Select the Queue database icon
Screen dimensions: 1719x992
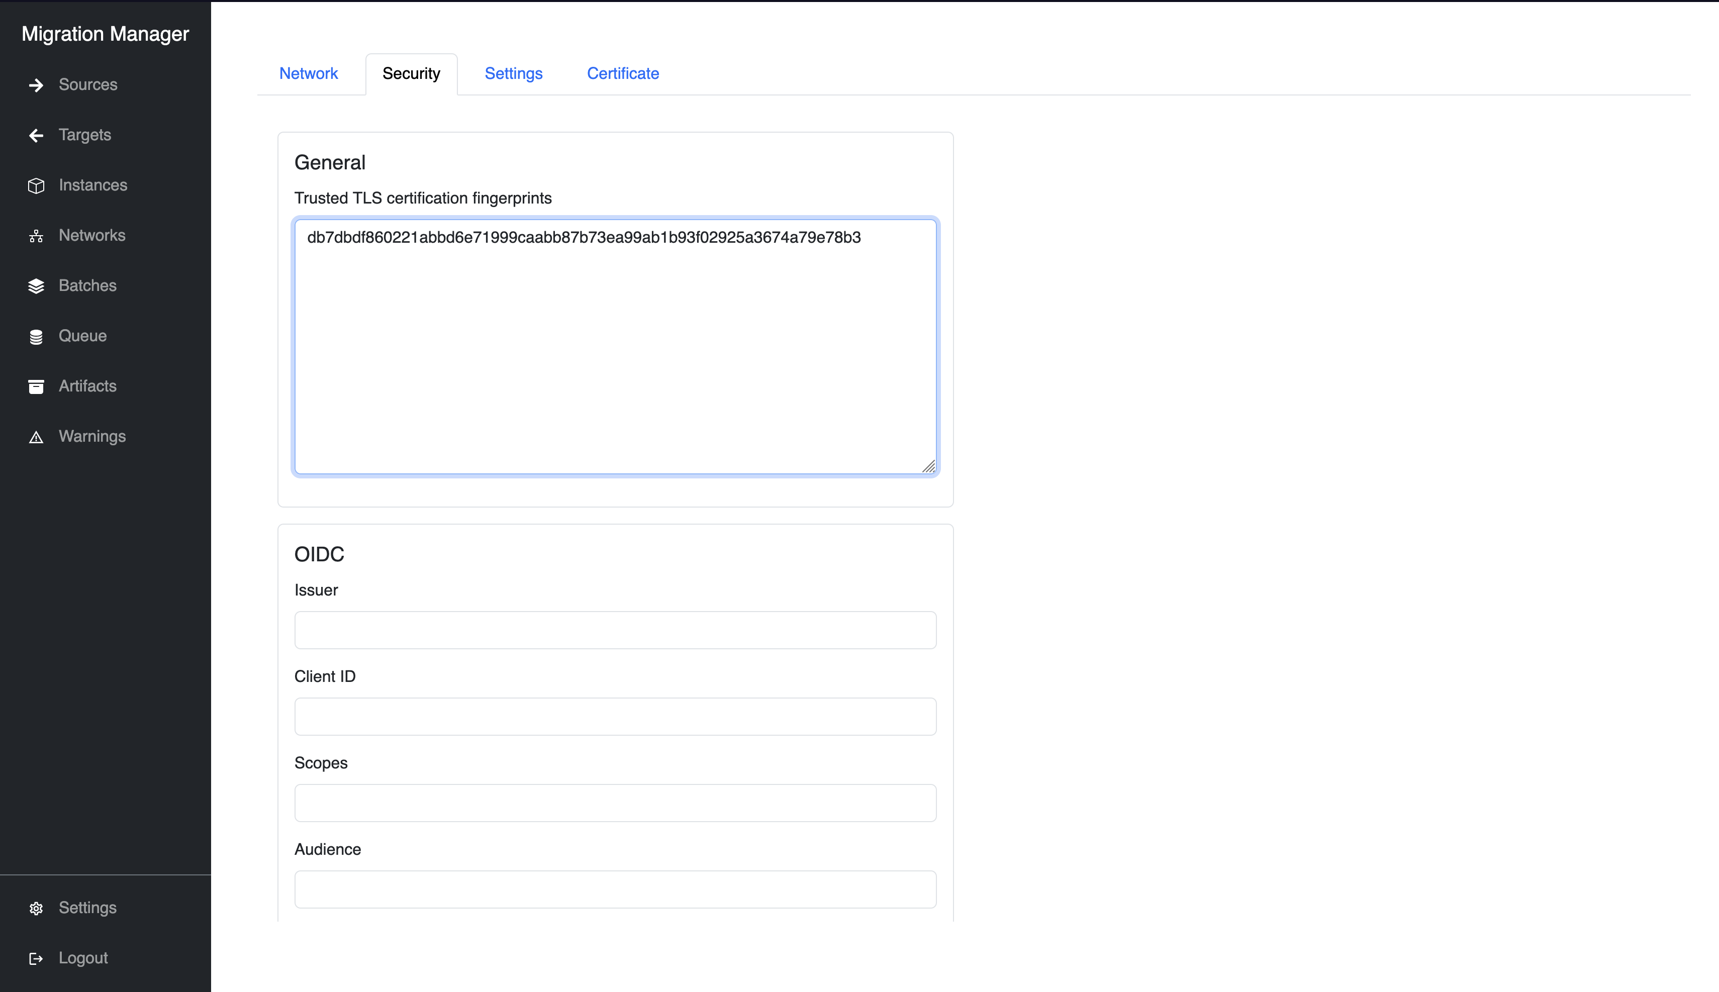coord(36,336)
